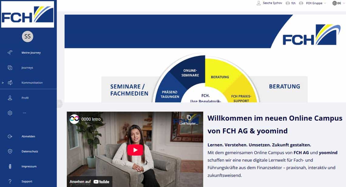
Task: Click the Kommunikation megaphone icon
Action: [10, 83]
